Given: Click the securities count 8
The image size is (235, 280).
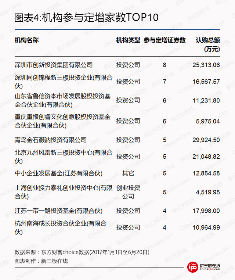Looking at the screenshot, I should [164, 65].
